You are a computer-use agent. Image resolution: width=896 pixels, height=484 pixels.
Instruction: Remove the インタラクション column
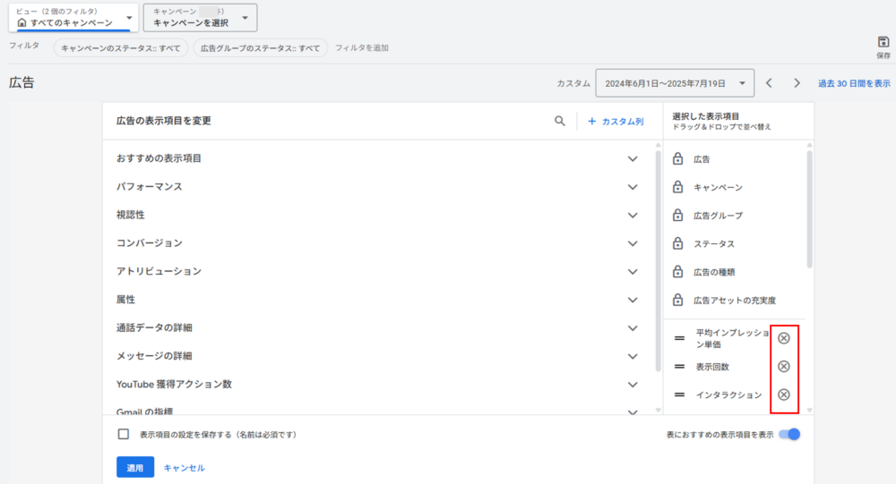(x=784, y=395)
